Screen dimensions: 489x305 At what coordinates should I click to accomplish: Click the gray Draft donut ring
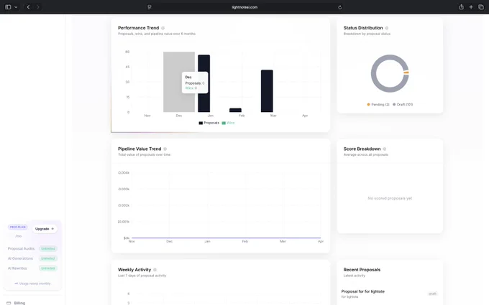[374, 75]
